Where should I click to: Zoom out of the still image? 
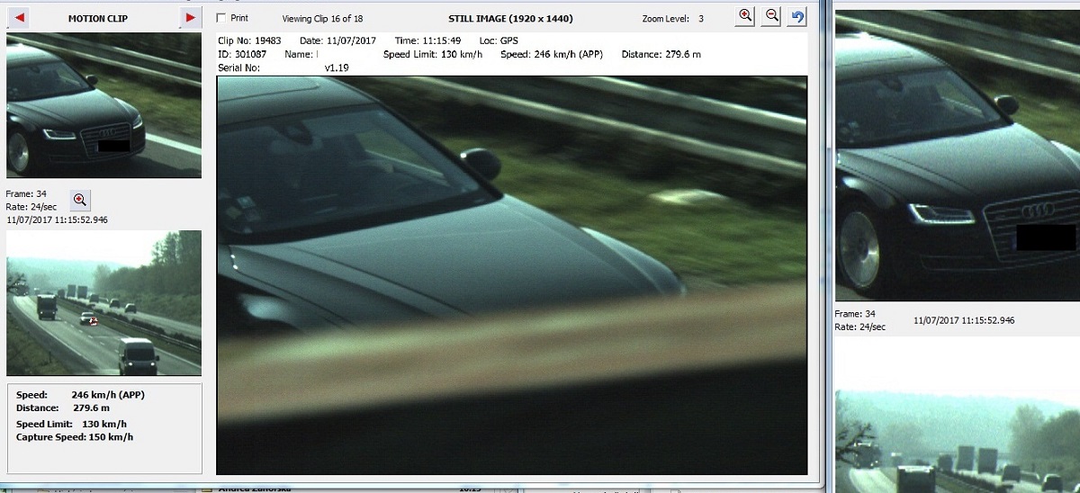coord(771,16)
